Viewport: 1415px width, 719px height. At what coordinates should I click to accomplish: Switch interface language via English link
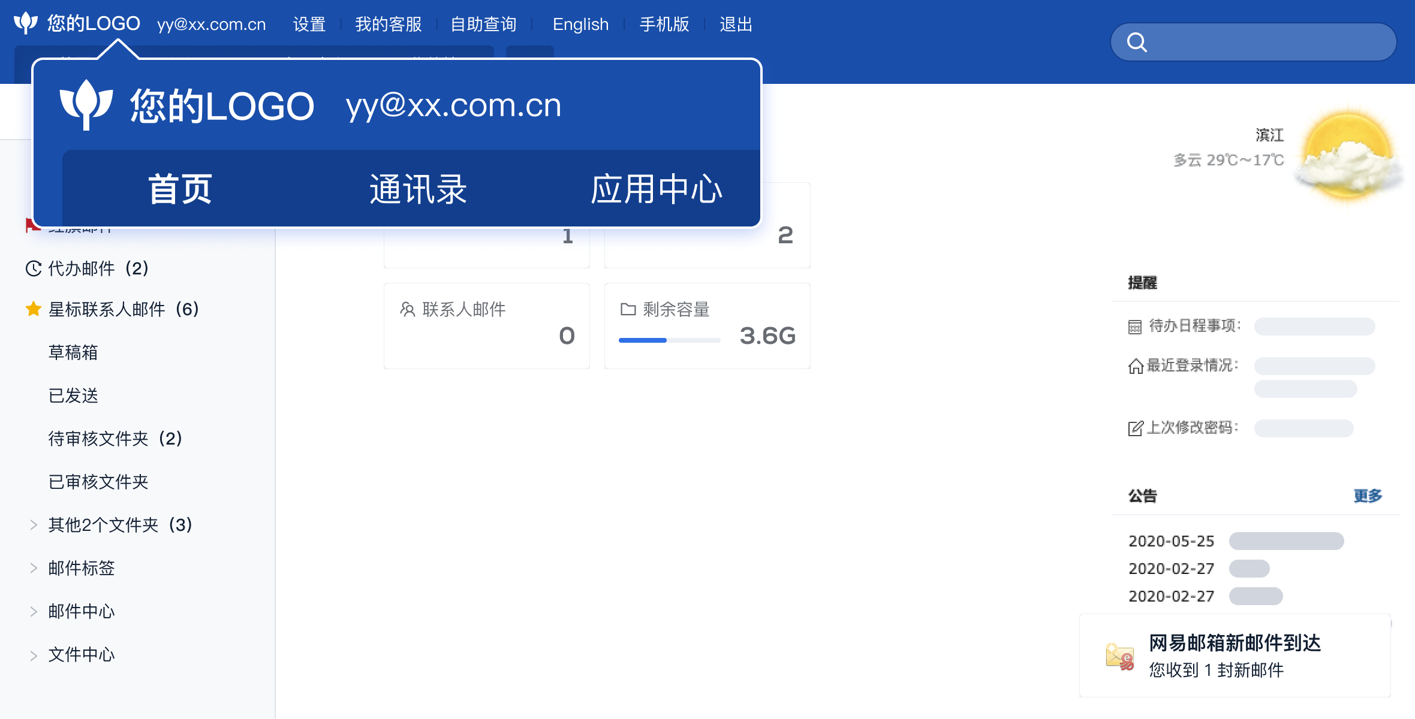[580, 24]
